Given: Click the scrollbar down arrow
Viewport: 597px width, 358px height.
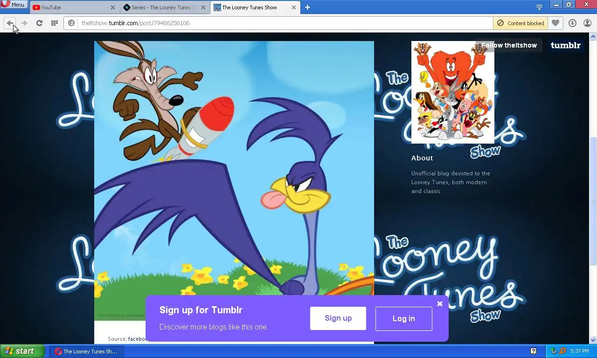Looking at the screenshot, I should pyautogui.click(x=593, y=340).
